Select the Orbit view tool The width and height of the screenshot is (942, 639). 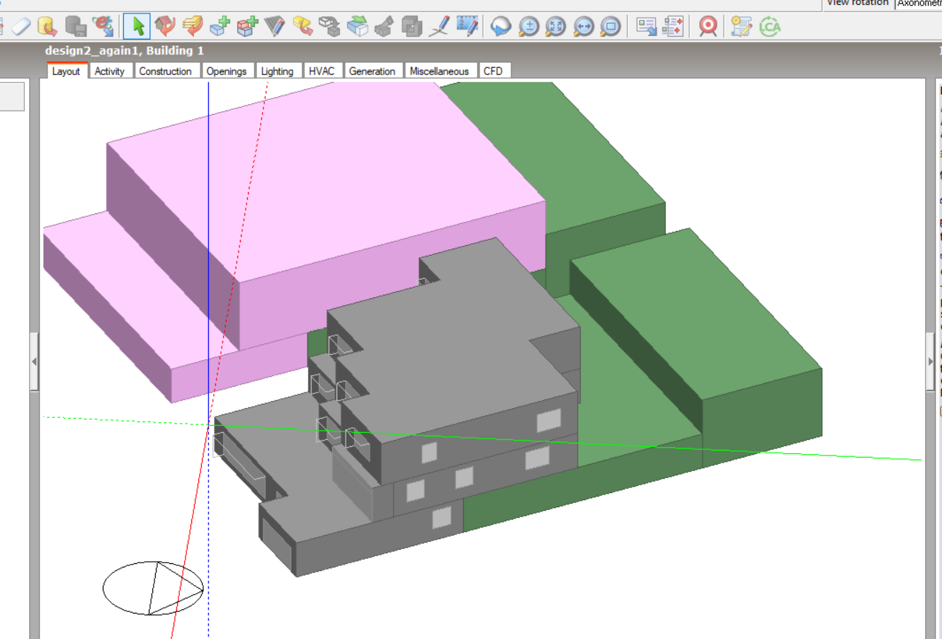coord(501,27)
